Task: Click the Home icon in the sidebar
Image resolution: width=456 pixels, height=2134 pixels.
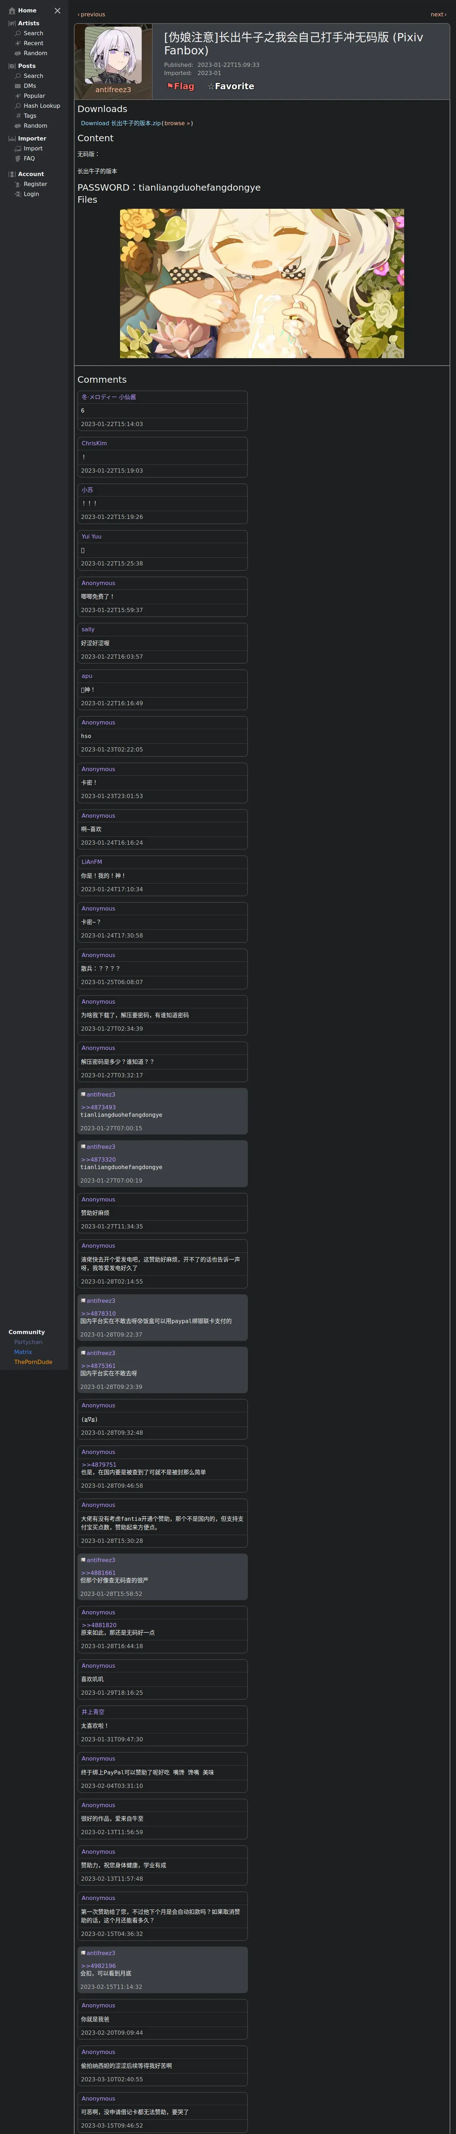Action: (12, 11)
